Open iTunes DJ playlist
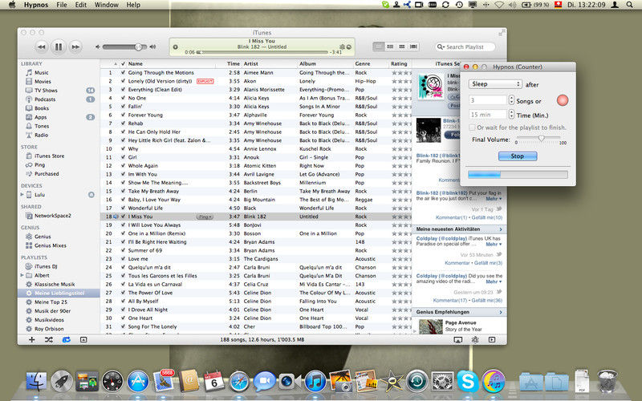The image size is (642, 401). [x=46, y=266]
